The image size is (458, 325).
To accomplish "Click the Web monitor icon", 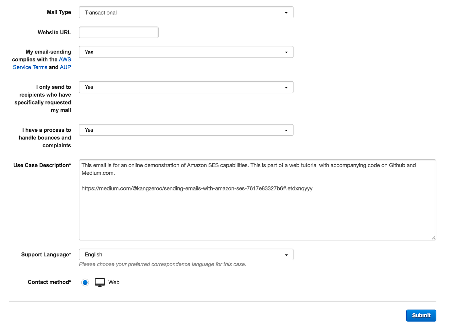I will coord(100,283).
